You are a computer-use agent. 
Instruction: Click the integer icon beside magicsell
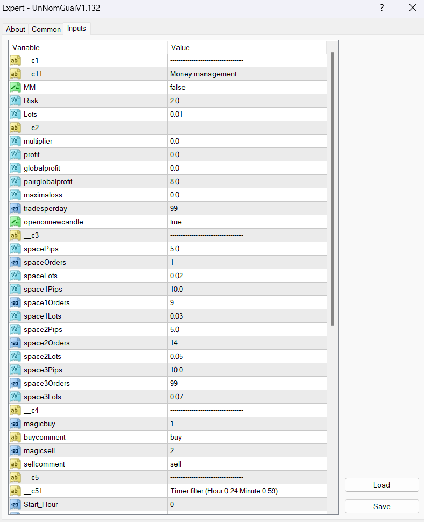pyautogui.click(x=15, y=450)
